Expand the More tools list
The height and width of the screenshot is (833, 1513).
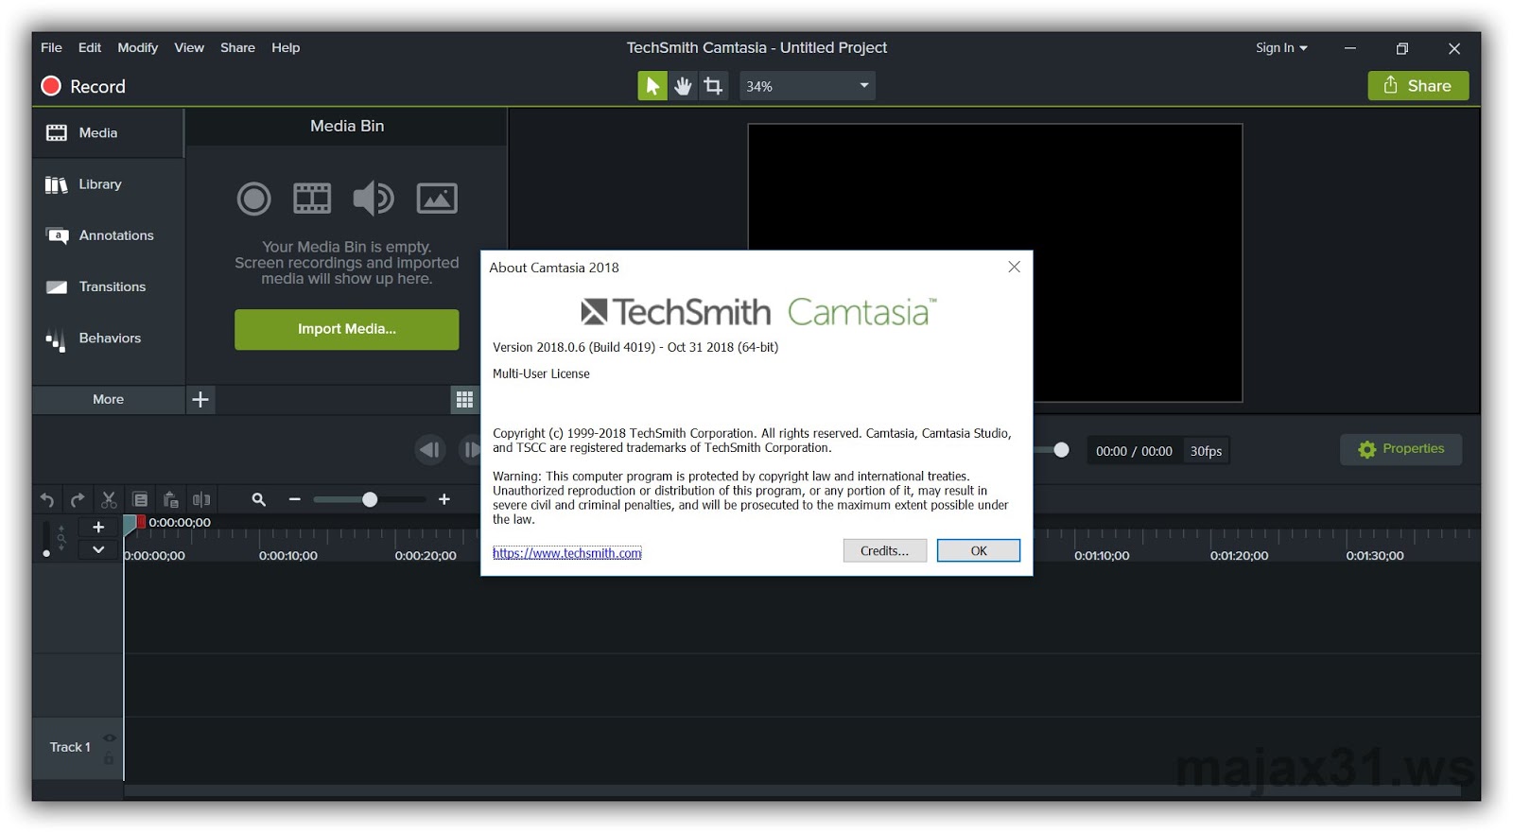(x=108, y=399)
